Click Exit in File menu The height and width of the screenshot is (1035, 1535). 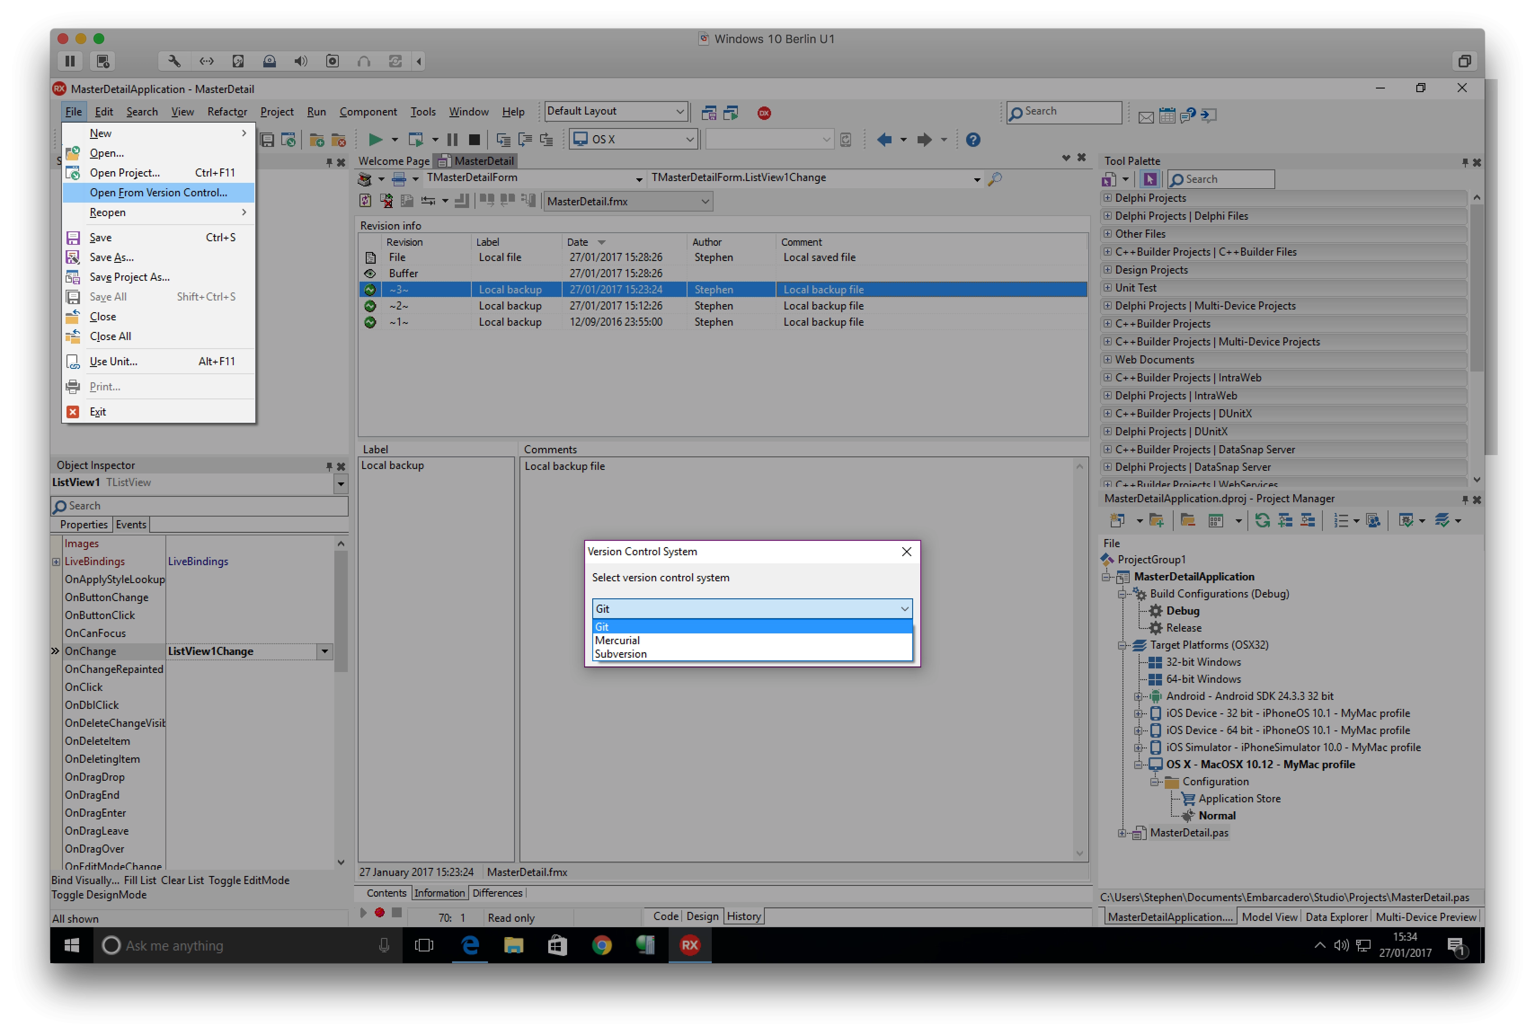[159, 411]
